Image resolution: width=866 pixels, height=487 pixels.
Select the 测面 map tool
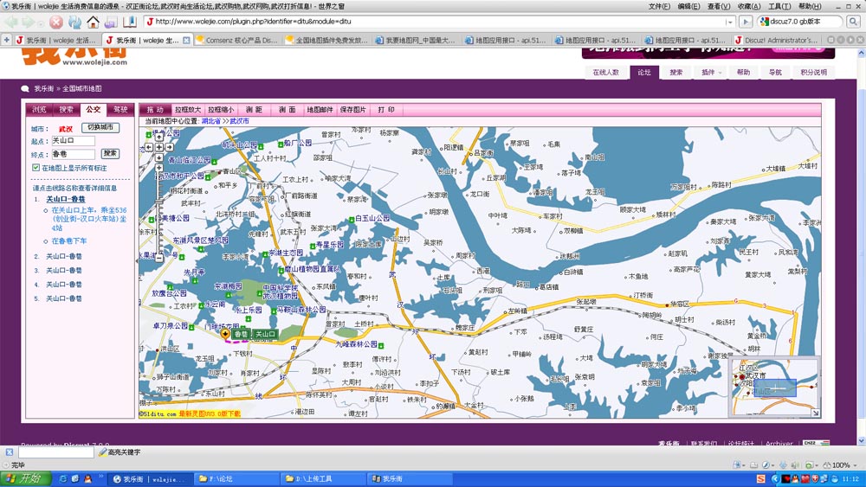click(288, 110)
